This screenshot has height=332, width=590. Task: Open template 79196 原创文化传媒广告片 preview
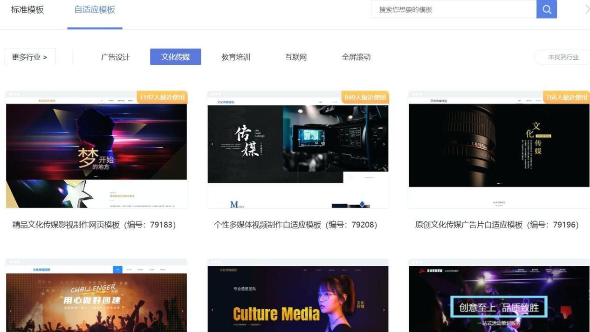[x=498, y=148]
